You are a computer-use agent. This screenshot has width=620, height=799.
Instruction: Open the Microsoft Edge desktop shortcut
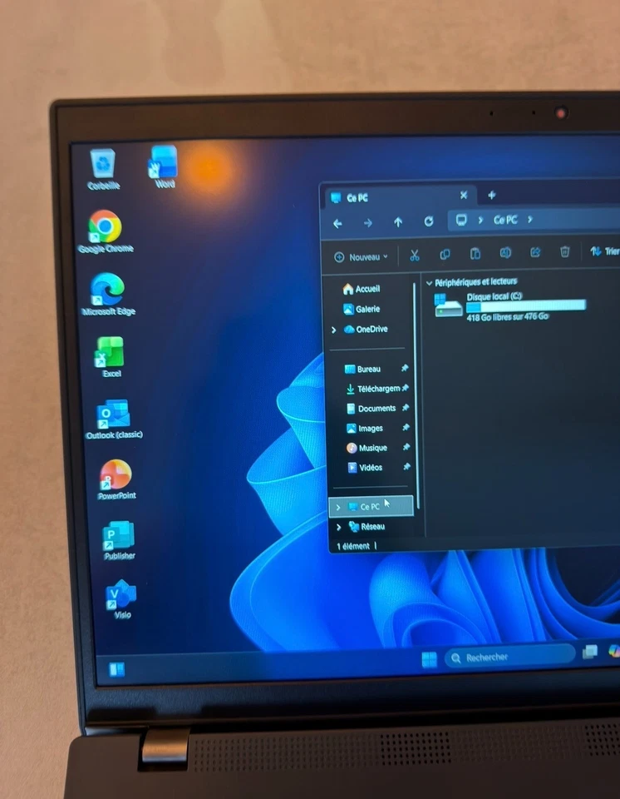[107, 294]
